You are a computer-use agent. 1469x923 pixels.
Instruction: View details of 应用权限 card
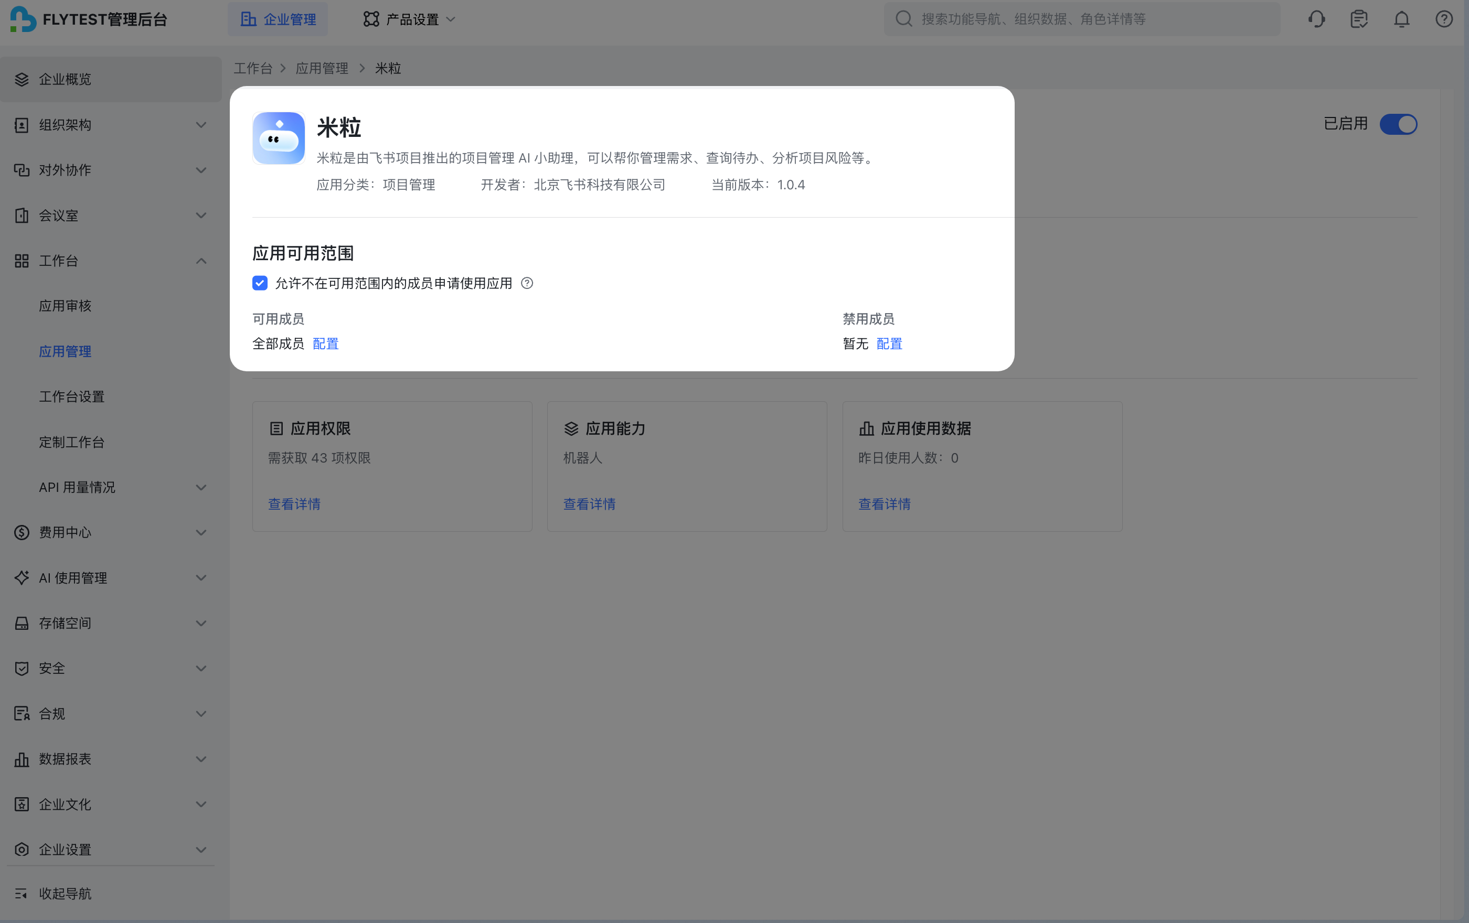coord(295,504)
